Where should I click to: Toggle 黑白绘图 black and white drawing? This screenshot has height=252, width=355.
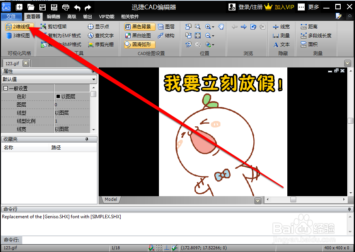[x=138, y=35]
